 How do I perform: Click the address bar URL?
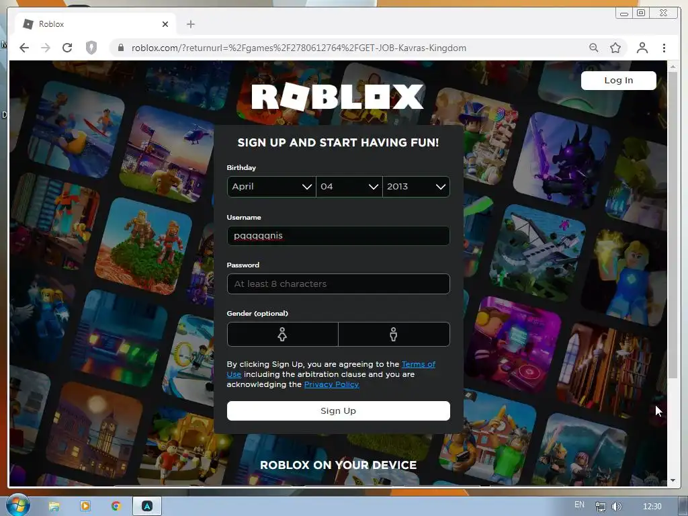[299, 48]
